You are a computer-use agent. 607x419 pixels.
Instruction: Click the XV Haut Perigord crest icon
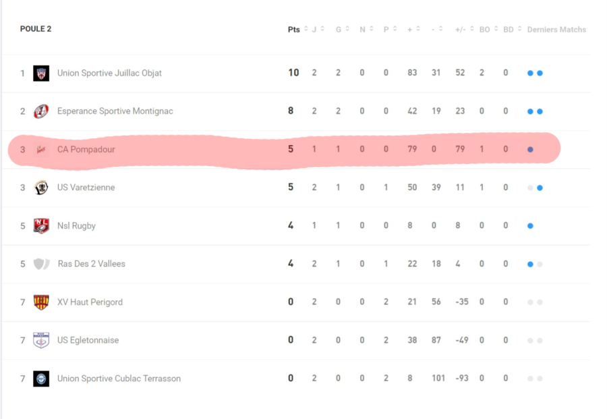41,302
